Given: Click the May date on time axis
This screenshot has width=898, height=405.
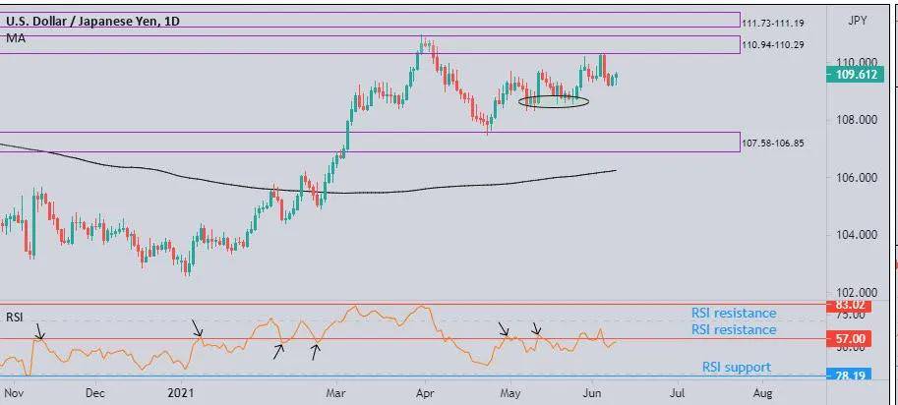Looking at the screenshot, I should pyautogui.click(x=509, y=393).
